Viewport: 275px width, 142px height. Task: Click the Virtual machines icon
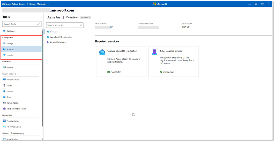tap(4, 80)
